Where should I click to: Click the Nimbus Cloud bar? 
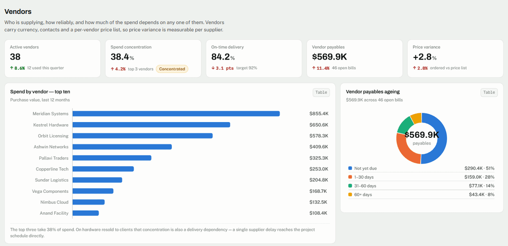tap(88, 202)
